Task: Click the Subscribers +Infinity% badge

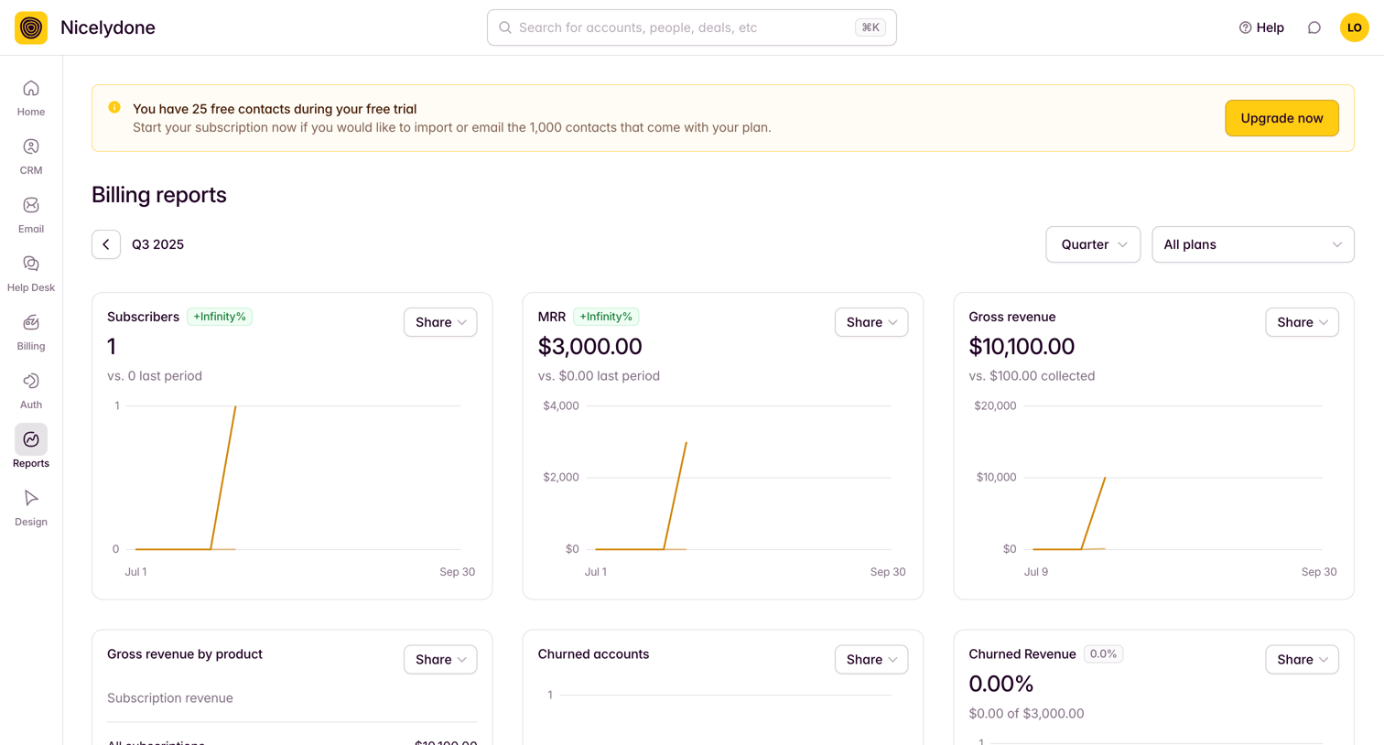Action: 220,317
